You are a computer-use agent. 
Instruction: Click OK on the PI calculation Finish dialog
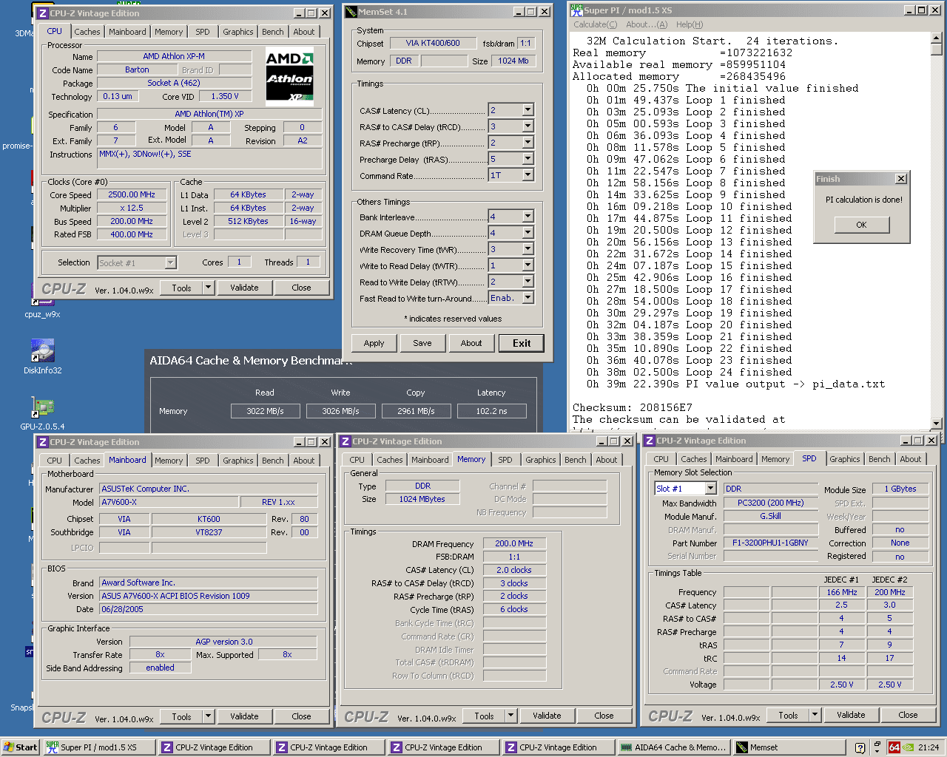point(861,225)
